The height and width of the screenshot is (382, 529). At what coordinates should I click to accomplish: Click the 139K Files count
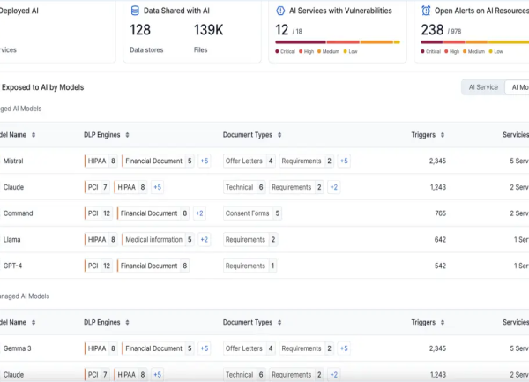208,30
